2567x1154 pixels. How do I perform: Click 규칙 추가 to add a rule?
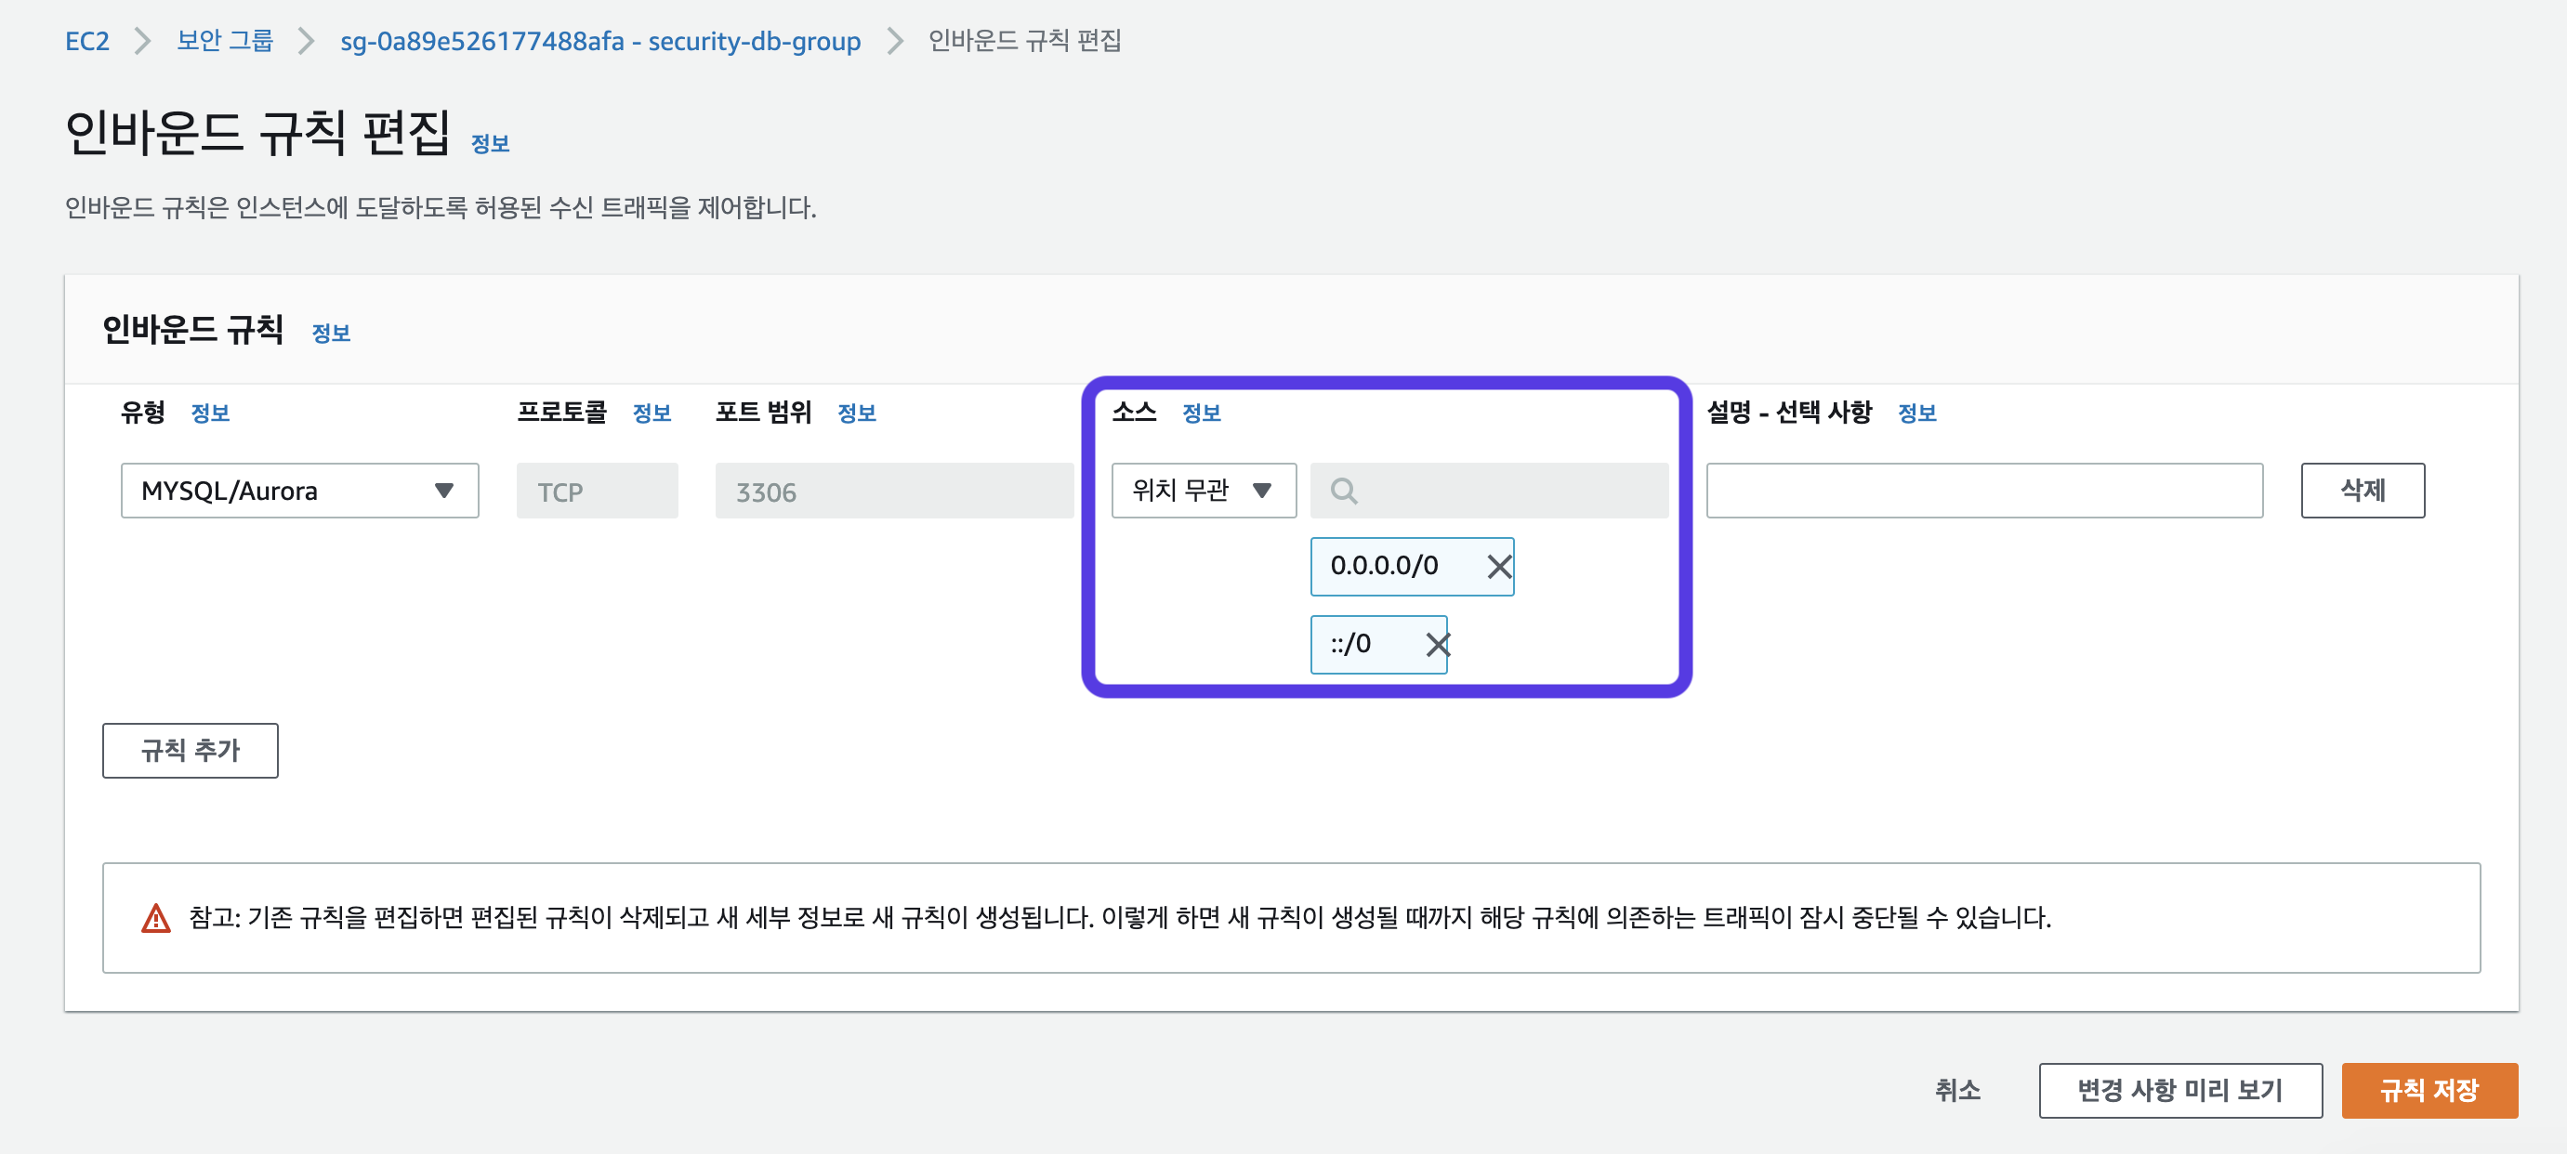coord(191,751)
